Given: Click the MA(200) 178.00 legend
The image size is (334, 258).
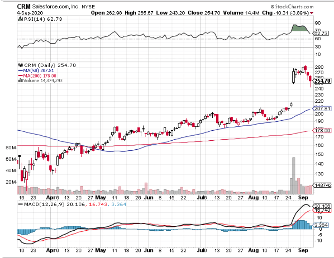Looking at the screenshot, I should tap(37, 76).
